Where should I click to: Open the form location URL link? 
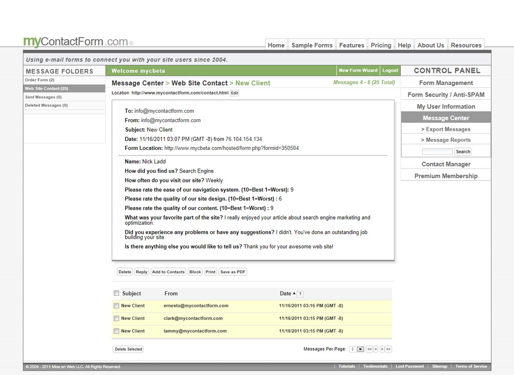click(x=231, y=148)
